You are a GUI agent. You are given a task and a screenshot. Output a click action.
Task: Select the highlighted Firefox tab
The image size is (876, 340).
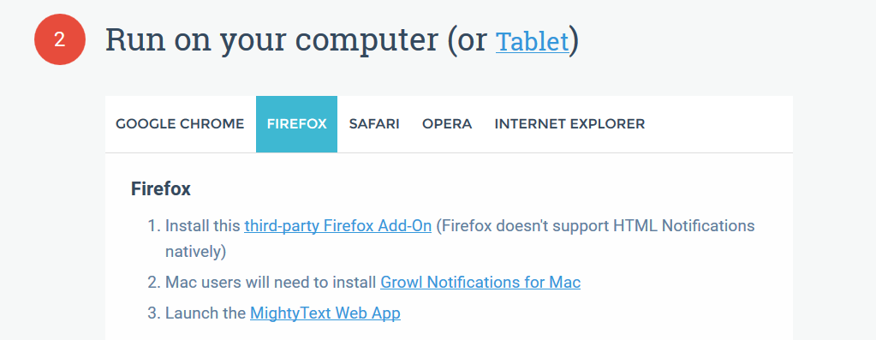296,124
